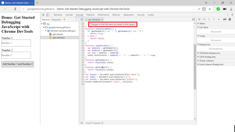Pause script execution
The height and width of the screenshot is (132, 235).
click(199, 19)
